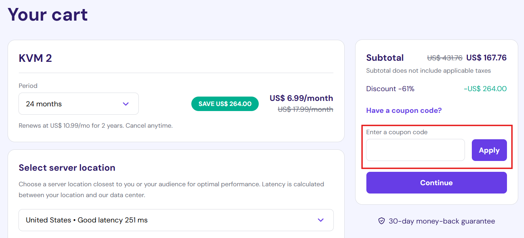The image size is (524, 238).
Task: Click the Continue button
Action: [x=436, y=183]
